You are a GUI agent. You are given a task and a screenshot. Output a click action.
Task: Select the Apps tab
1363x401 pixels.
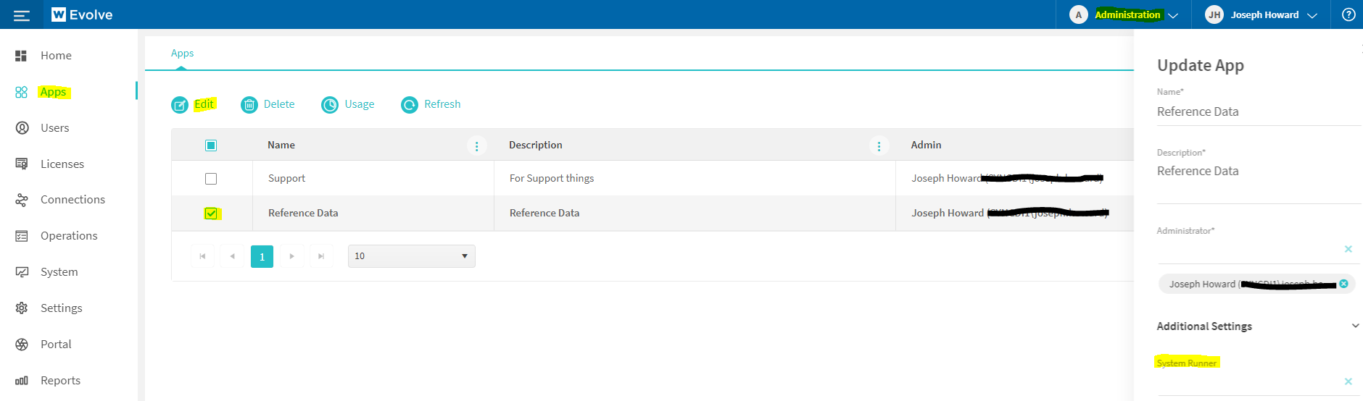coord(182,54)
